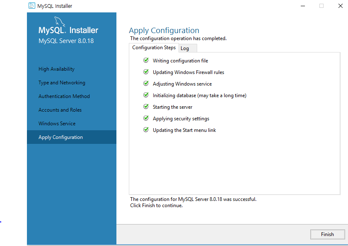Click checkmark icon for Updating Windows Firewall rules
Image resolution: width=348 pixels, height=246 pixels.
(146, 72)
